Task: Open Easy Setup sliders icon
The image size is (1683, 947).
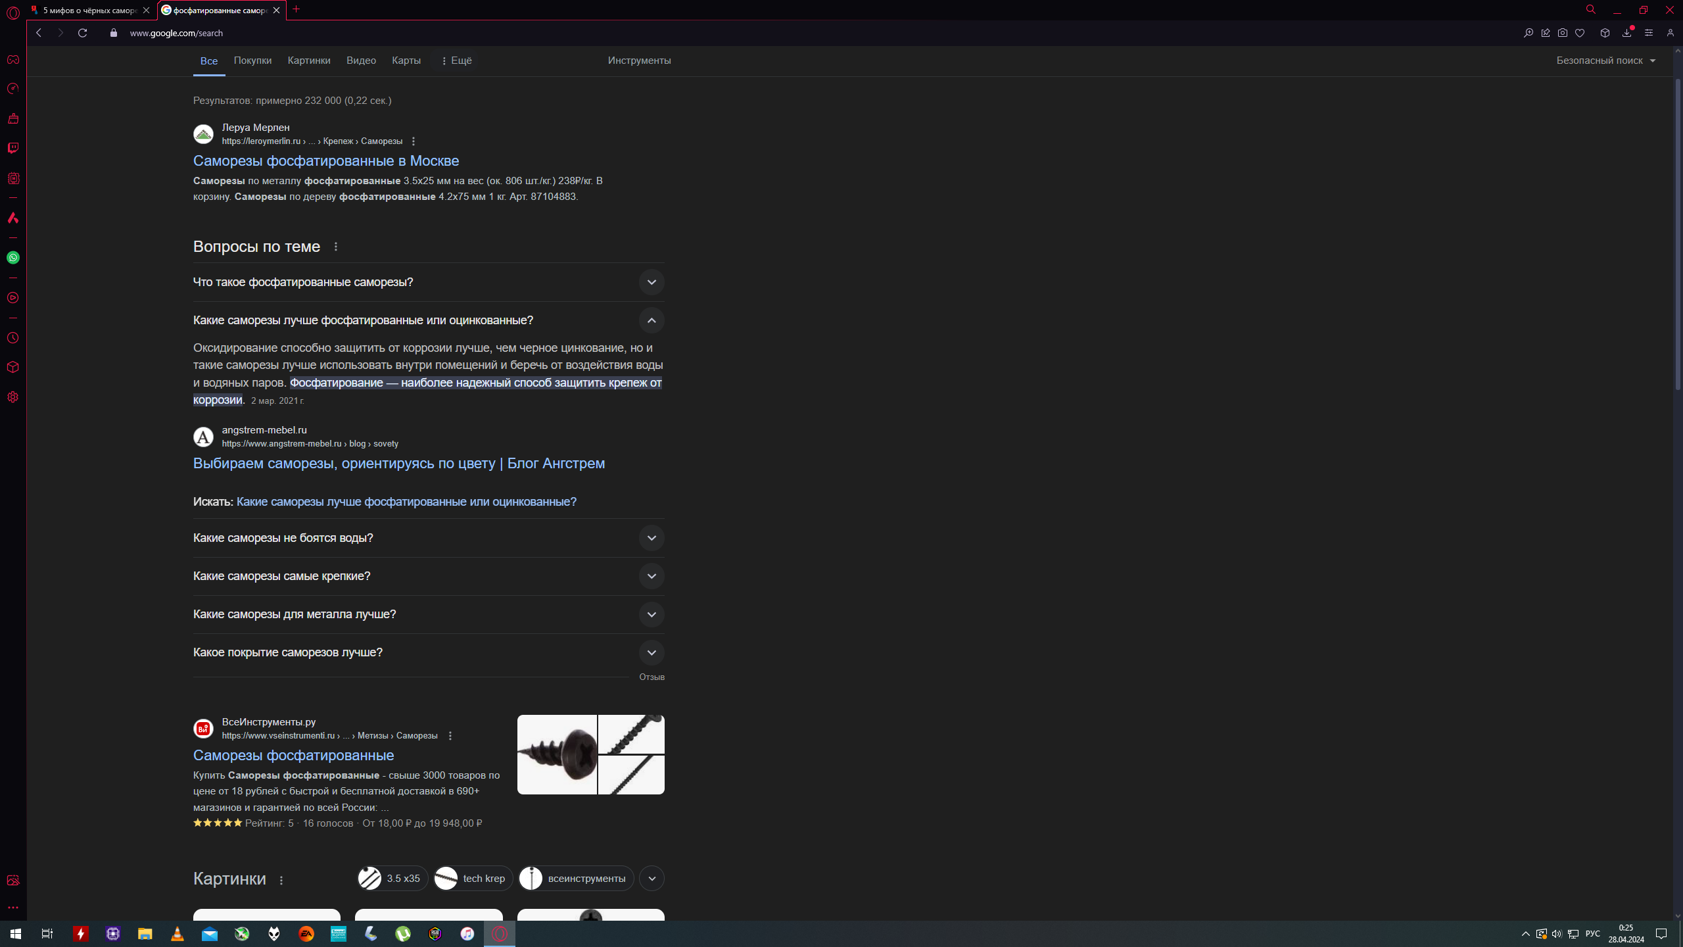Action: coord(1649,33)
